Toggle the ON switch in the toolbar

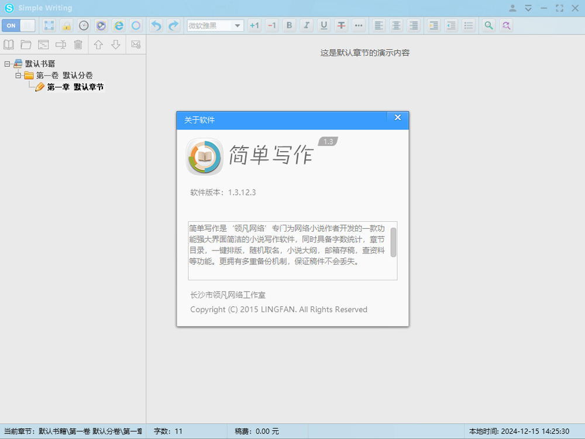18,25
